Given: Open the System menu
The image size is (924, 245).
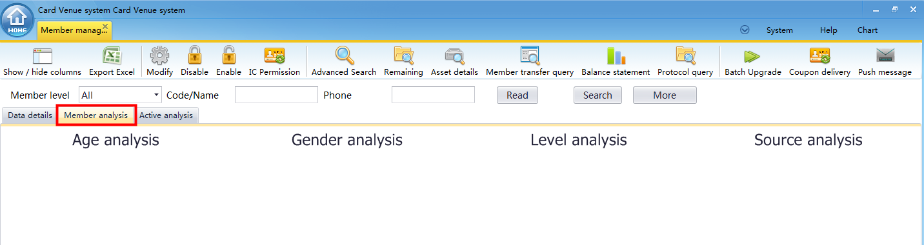Looking at the screenshot, I should click(x=779, y=30).
